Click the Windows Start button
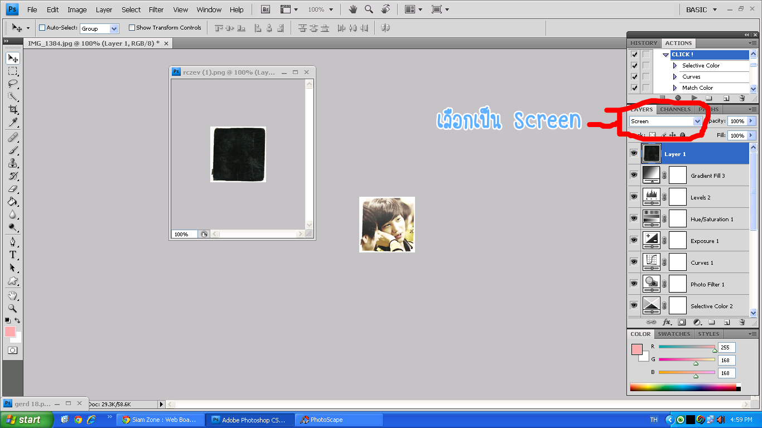Image resolution: width=762 pixels, height=428 pixels. pyautogui.click(x=26, y=420)
